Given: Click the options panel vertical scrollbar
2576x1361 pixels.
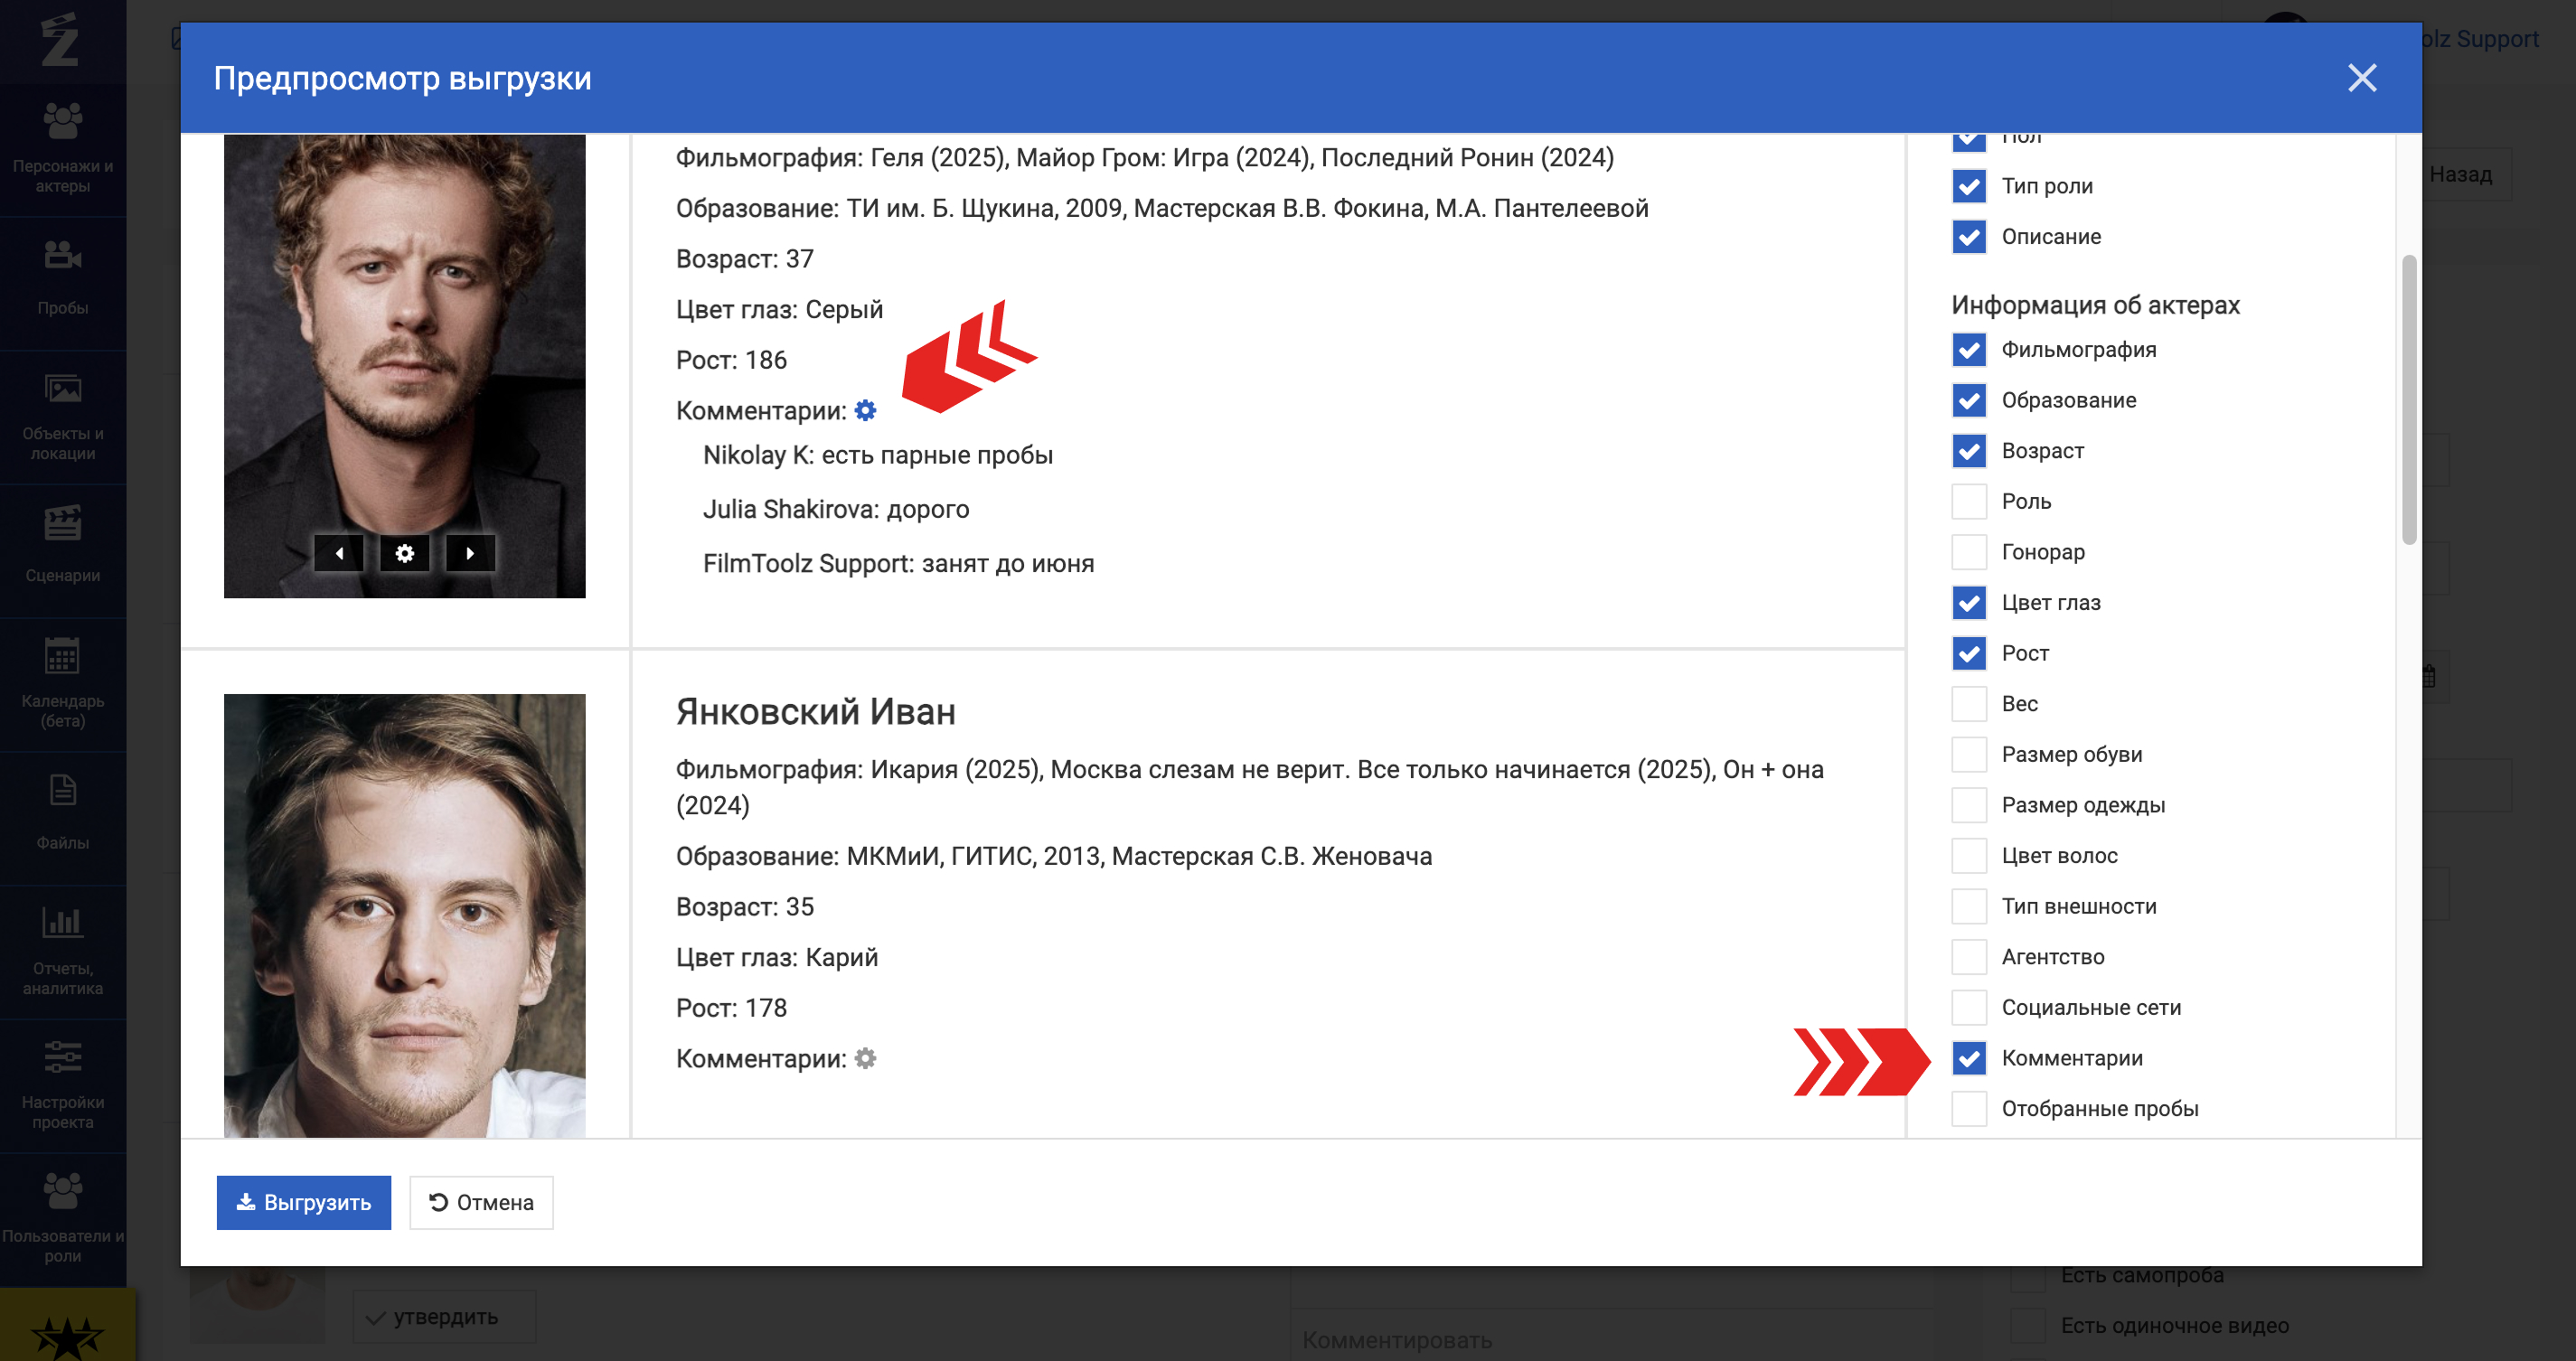Looking at the screenshot, I should [2408, 400].
